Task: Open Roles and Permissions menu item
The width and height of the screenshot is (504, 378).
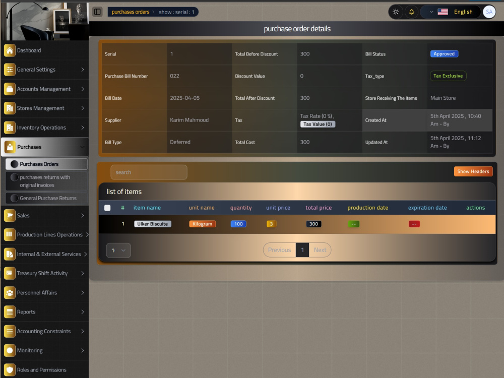Action: 45,369
